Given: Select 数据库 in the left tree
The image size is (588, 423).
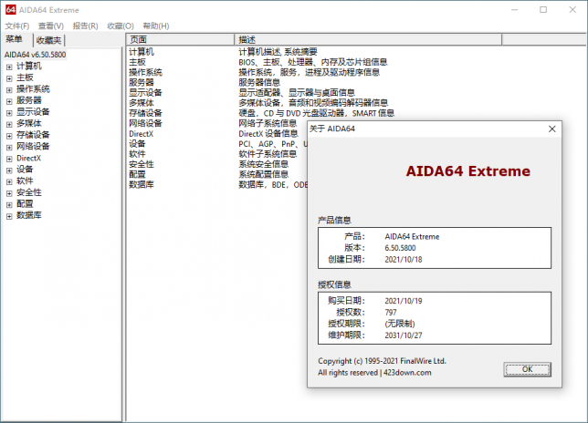Looking at the screenshot, I should click(x=29, y=215).
